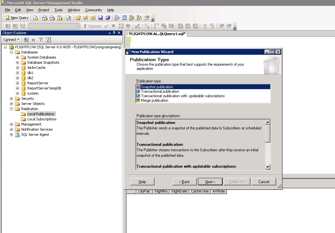This screenshot has height=233, width=335.
Task: Open the Community menu
Action: [x=93, y=10]
